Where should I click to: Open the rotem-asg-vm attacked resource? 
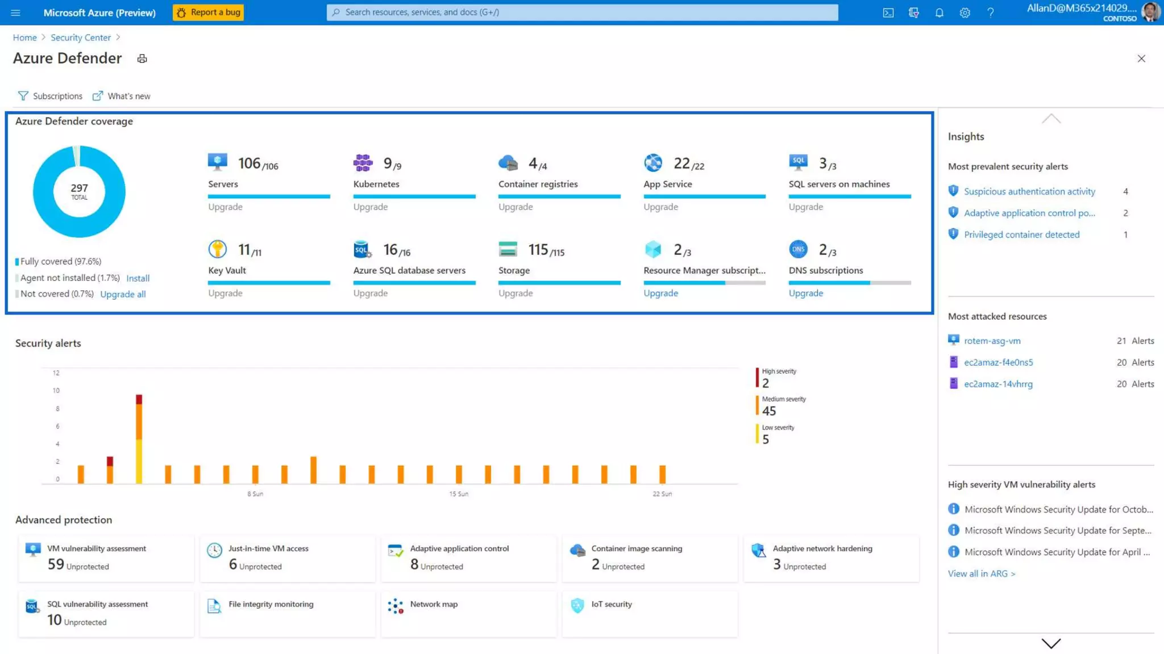pos(992,341)
